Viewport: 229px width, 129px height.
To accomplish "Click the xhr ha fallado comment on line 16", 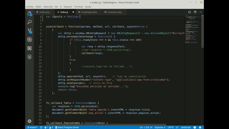I will [x=107, y=67].
